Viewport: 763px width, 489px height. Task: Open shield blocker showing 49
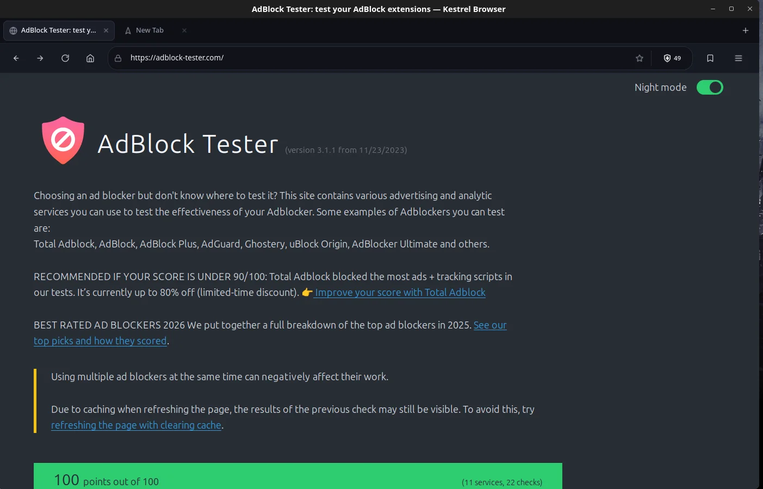pos(672,58)
